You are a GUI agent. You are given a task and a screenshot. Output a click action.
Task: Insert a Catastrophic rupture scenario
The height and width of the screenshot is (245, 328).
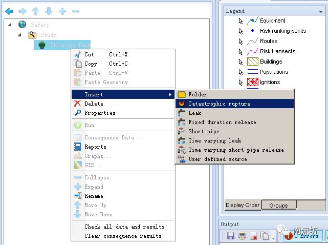coord(235,104)
